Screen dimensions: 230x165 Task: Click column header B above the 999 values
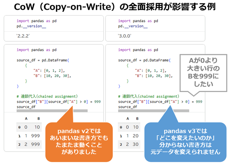click(x=39, y=119)
